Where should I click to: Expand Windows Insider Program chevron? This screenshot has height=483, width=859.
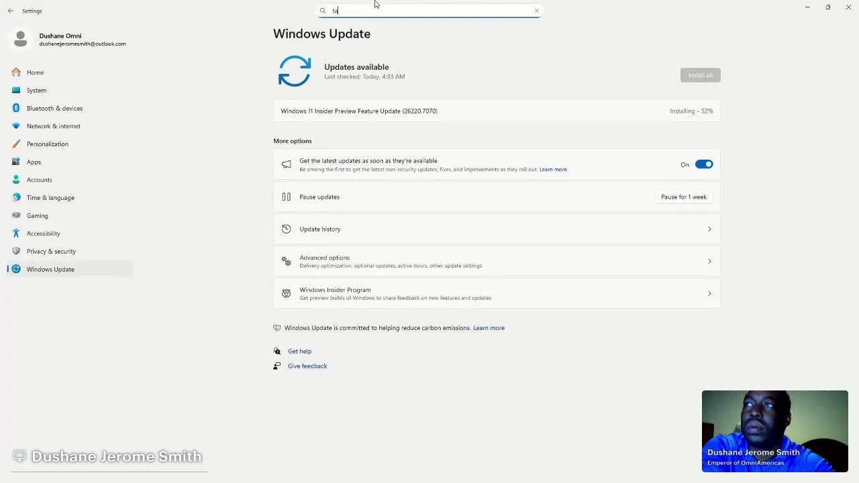click(x=709, y=293)
